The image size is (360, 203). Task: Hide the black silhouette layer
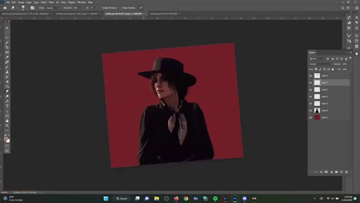311,111
